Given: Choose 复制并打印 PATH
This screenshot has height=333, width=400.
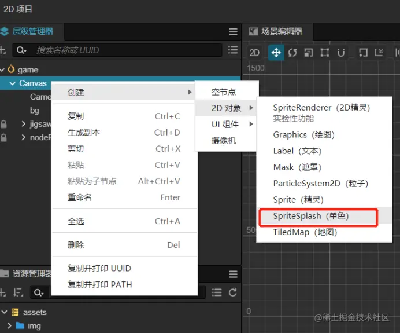Looking at the screenshot, I should point(124,284).
